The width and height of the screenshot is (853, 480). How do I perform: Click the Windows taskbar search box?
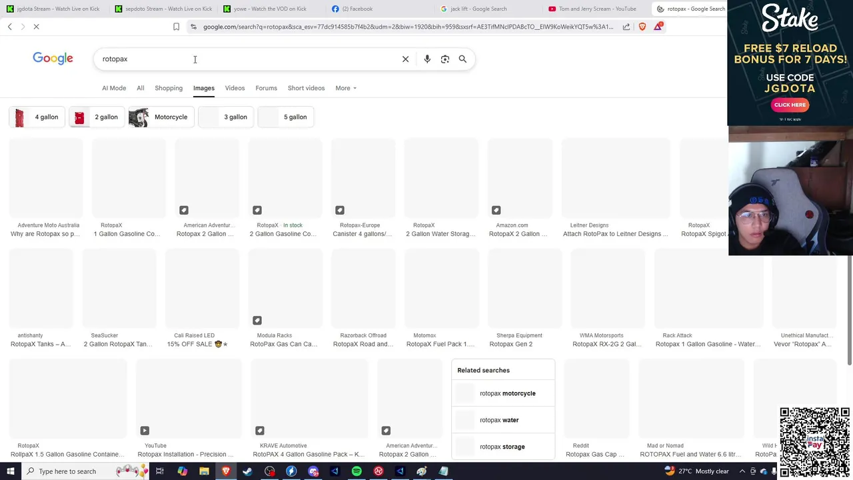pyautogui.click(x=87, y=471)
